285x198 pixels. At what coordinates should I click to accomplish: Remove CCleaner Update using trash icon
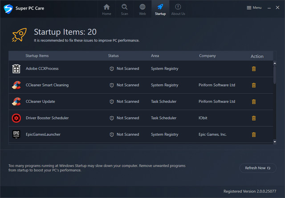(x=254, y=102)
